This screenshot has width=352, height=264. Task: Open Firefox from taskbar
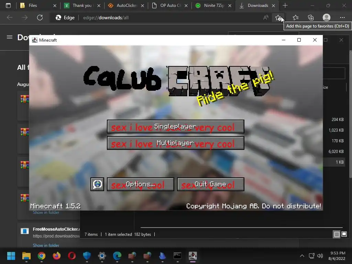[x=57, y=256]
